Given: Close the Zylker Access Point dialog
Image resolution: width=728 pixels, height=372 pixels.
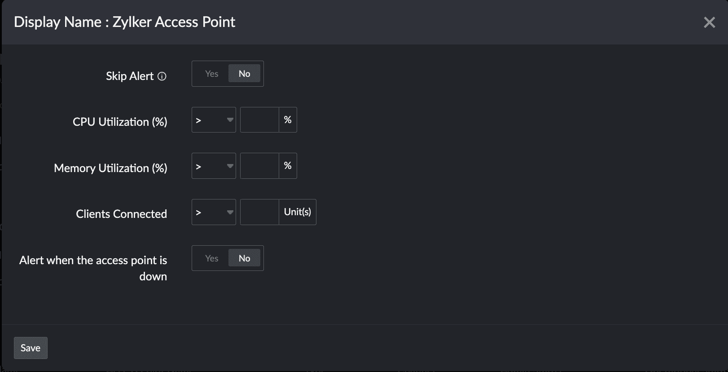Looking at the screenshot, I should point(709,22).
